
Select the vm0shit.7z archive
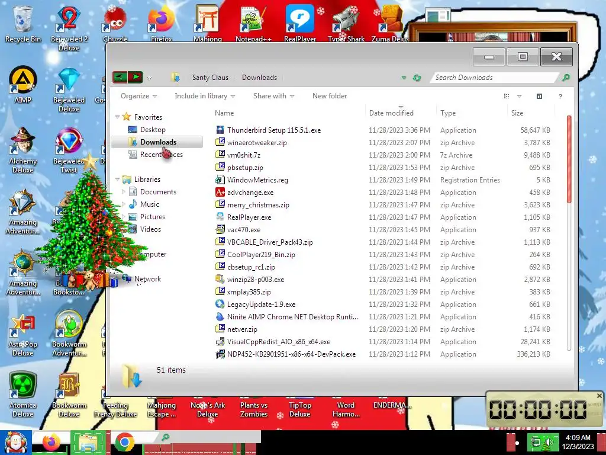[243, 155]
